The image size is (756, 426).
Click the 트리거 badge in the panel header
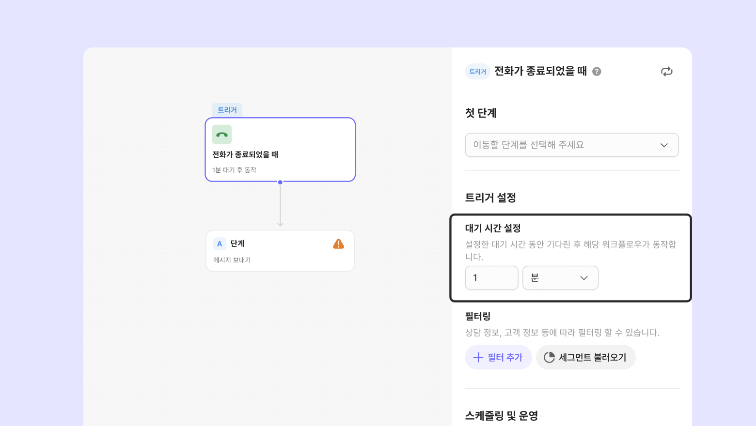pyautogui.click(x=477, y=72)
